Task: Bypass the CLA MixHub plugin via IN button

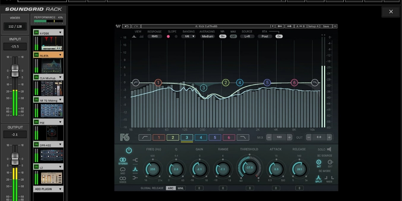Action: 36,78
